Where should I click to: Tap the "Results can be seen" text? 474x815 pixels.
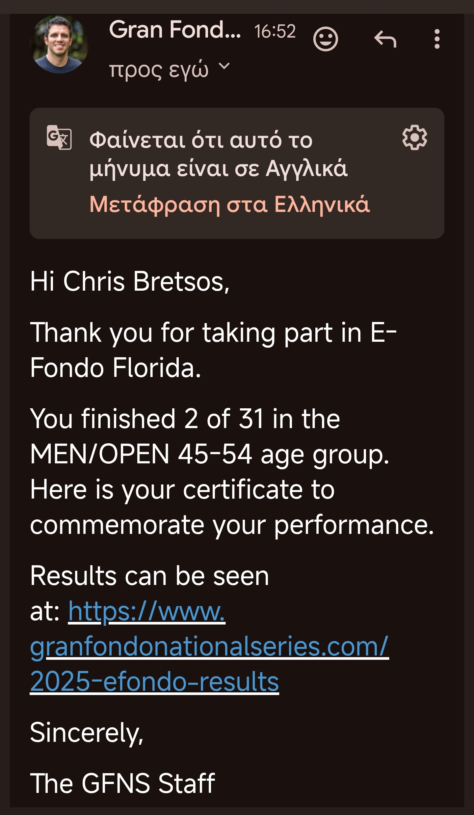point(149,576)
